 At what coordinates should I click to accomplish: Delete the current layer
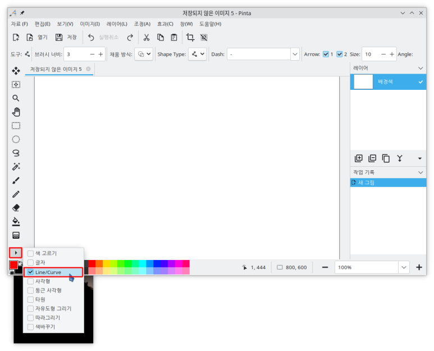[372, 158]
